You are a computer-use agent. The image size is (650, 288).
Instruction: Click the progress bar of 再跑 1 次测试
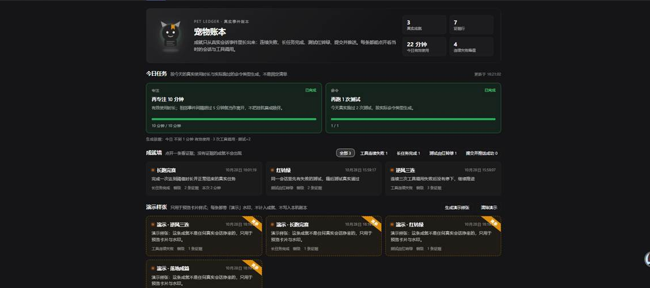click(414, 119)
